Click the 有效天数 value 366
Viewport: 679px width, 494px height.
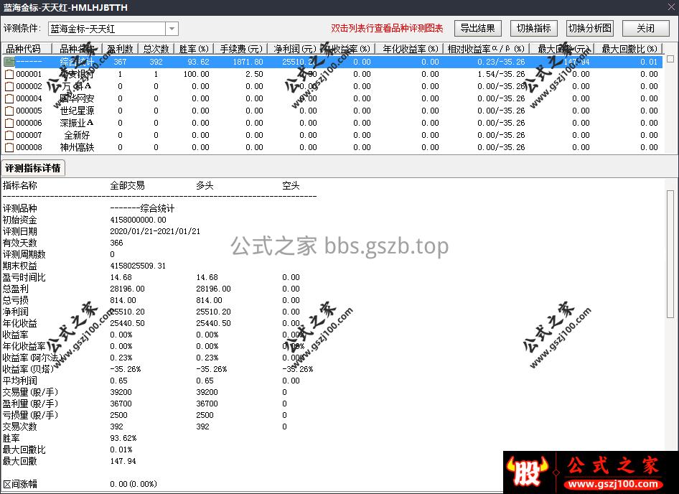[x=116, y=243]
